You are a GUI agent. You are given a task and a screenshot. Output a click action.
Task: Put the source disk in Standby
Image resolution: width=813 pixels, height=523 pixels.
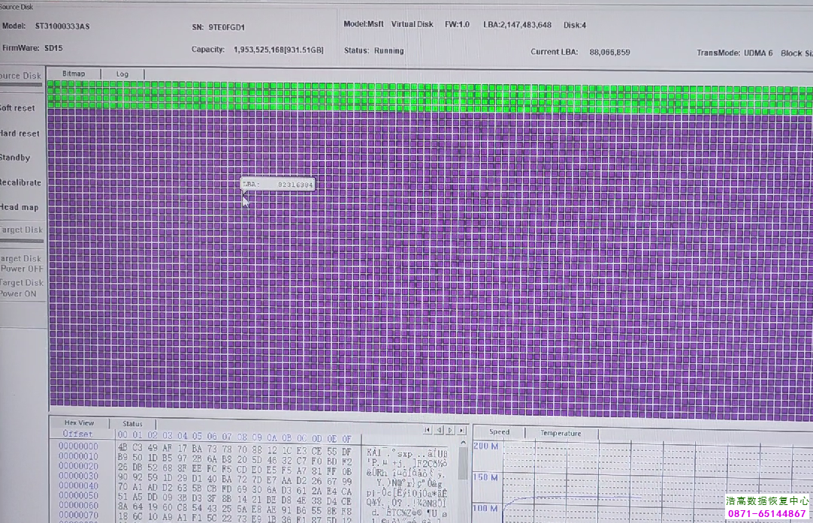pos(16,158)
